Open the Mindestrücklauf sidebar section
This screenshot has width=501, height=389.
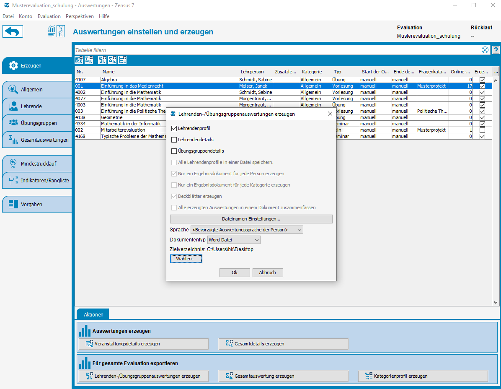click(x=37, y=163)
